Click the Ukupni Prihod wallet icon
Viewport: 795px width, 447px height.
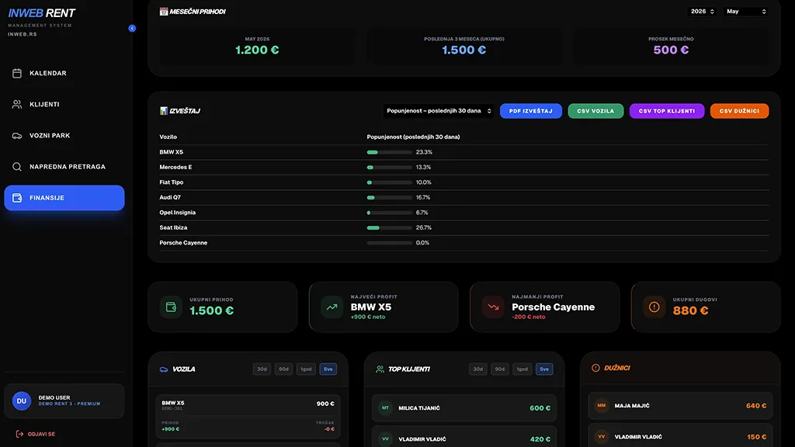171,307
